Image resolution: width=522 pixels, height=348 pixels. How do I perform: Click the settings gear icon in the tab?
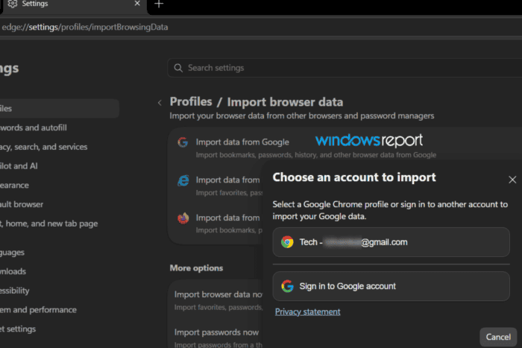pyautogui.click(x=13, y=4)
